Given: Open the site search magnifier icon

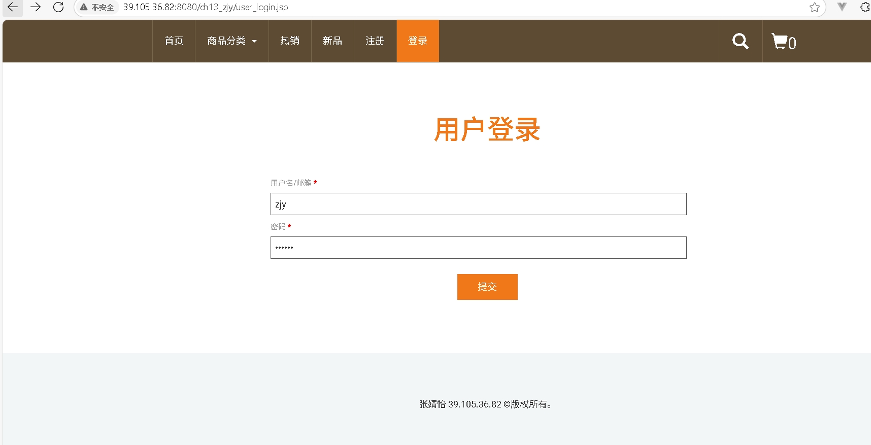Looking at the screenshot, I should click(x=740, y=41).
